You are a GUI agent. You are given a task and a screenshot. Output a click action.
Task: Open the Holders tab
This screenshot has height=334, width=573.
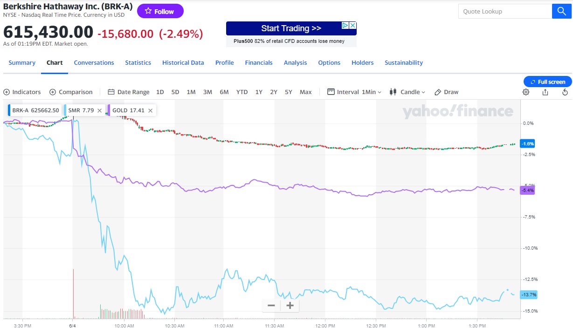click(363, 62)
